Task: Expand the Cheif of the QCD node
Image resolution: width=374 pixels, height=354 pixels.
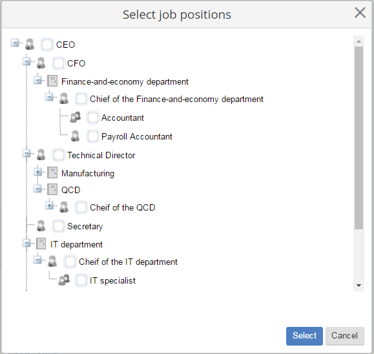Action: [x=49, y=205]
